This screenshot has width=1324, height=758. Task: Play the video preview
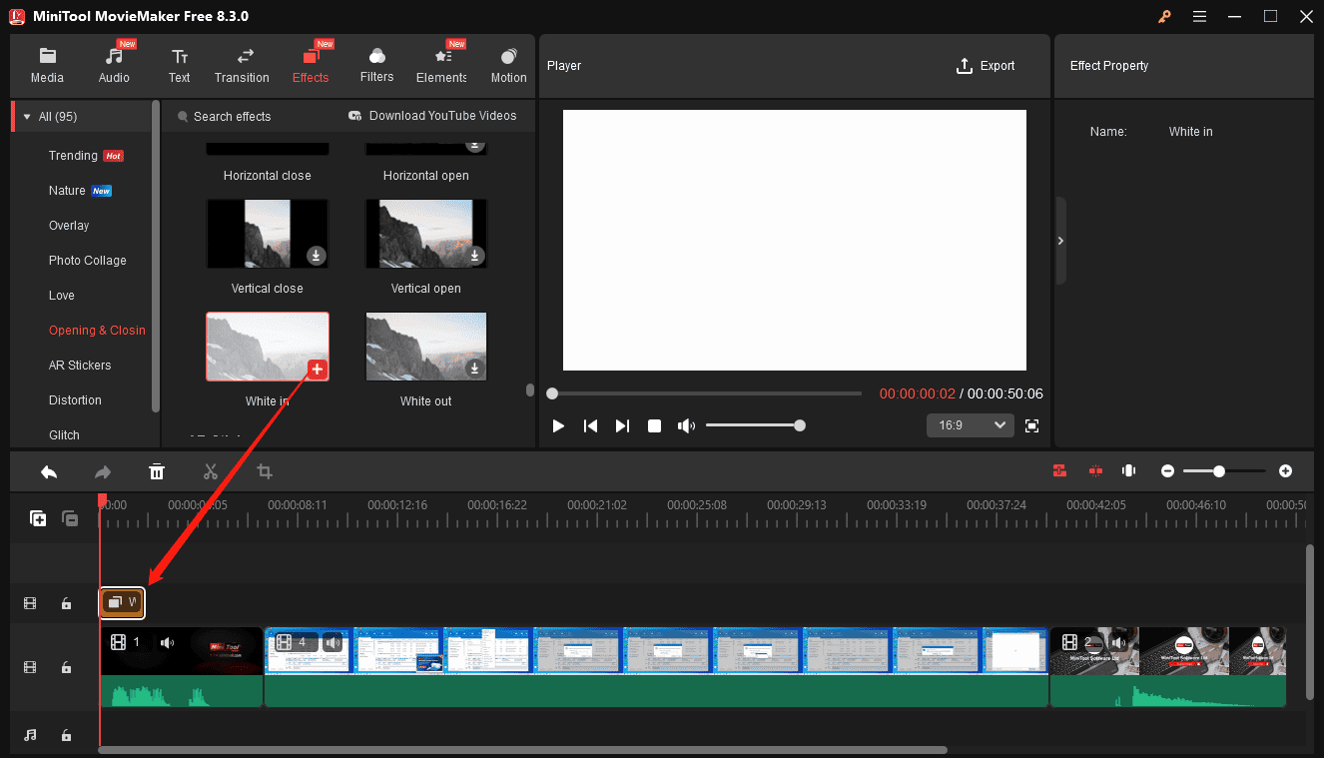[558, 426]
